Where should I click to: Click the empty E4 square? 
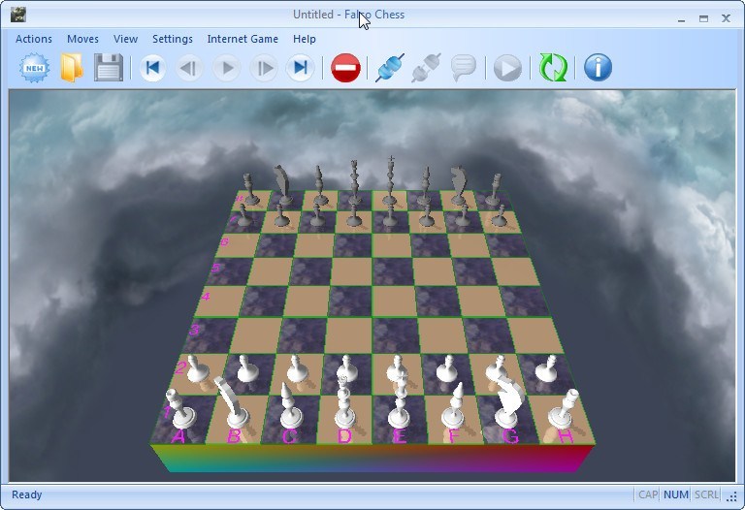[x=395, y=302]
